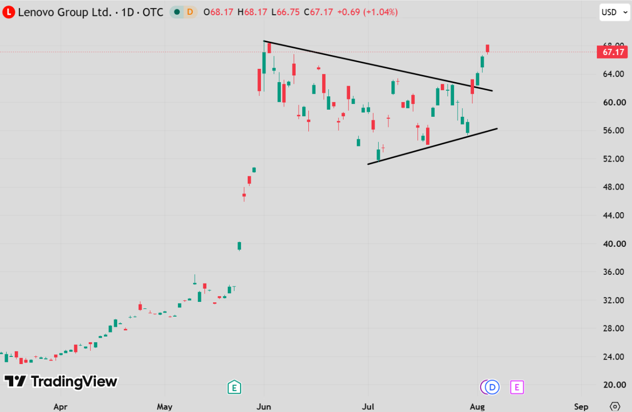Click the green market status dot

tap(177, 12)
